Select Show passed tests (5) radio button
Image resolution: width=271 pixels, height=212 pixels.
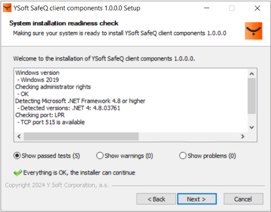click(17, 156)
